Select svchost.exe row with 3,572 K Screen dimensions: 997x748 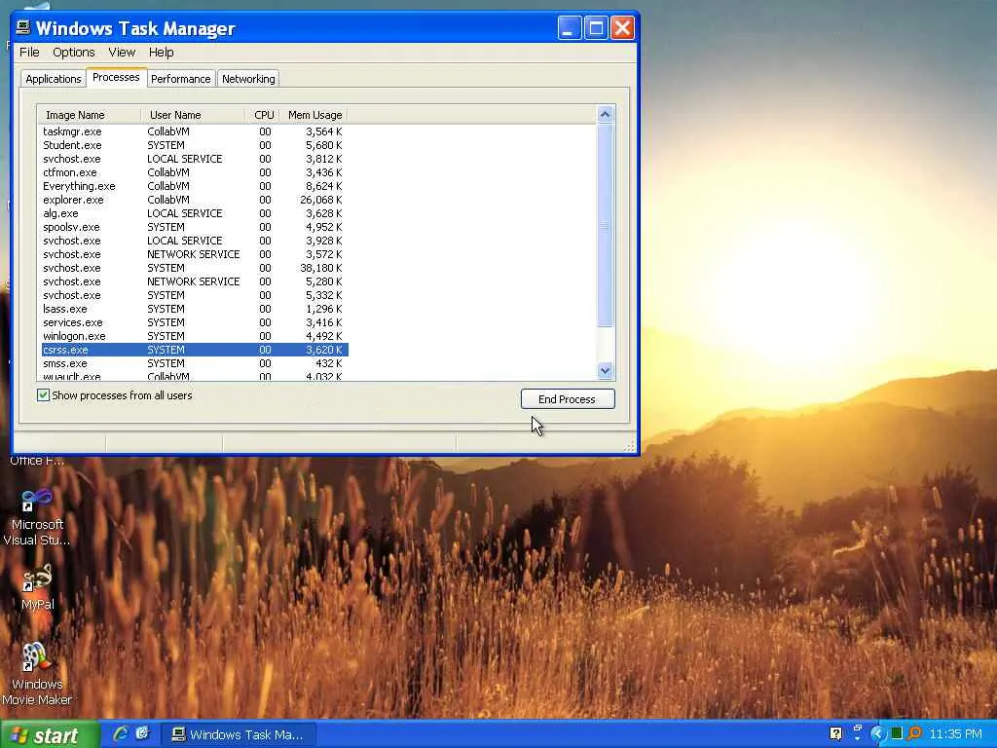click(194, 254)
